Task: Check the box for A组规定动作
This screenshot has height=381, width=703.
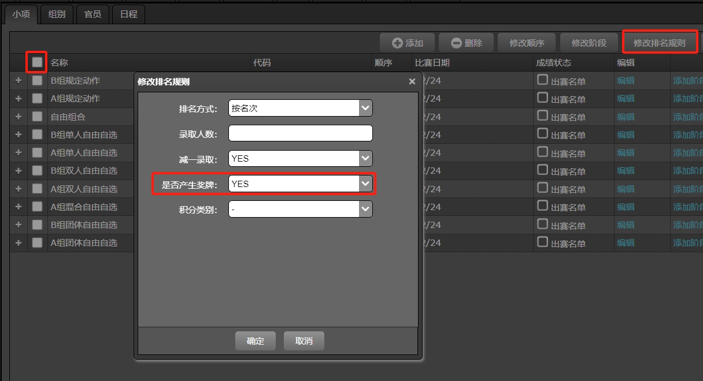Action: (37, 98)
